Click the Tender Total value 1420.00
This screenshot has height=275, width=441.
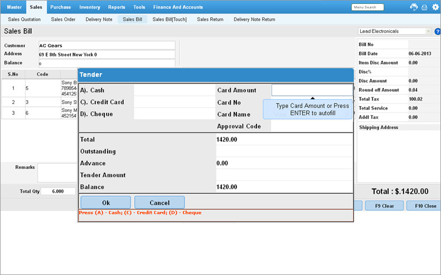click(x=227, y=140)
